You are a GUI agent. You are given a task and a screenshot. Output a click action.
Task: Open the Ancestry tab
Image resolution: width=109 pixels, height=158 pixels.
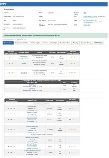(75, 43)
